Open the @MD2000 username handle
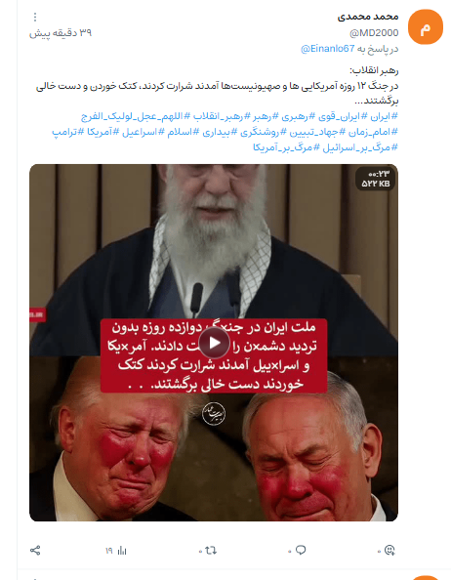Screen dimensions: 451x580 (374, 33)
